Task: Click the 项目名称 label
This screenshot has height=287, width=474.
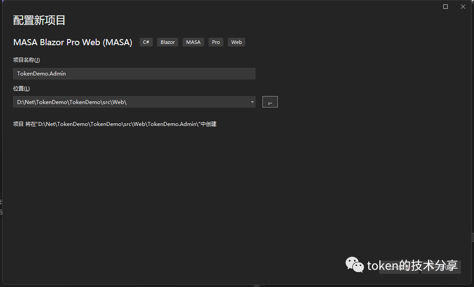Action: tap(26, 60)
